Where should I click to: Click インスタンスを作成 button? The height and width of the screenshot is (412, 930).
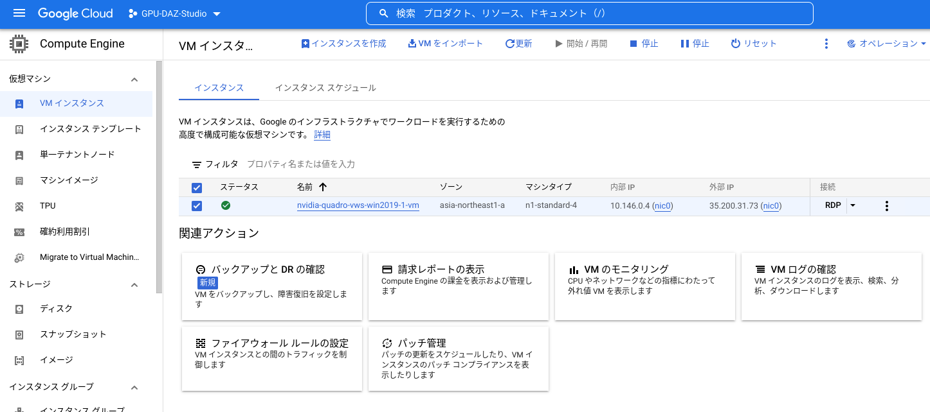[343, 44]
